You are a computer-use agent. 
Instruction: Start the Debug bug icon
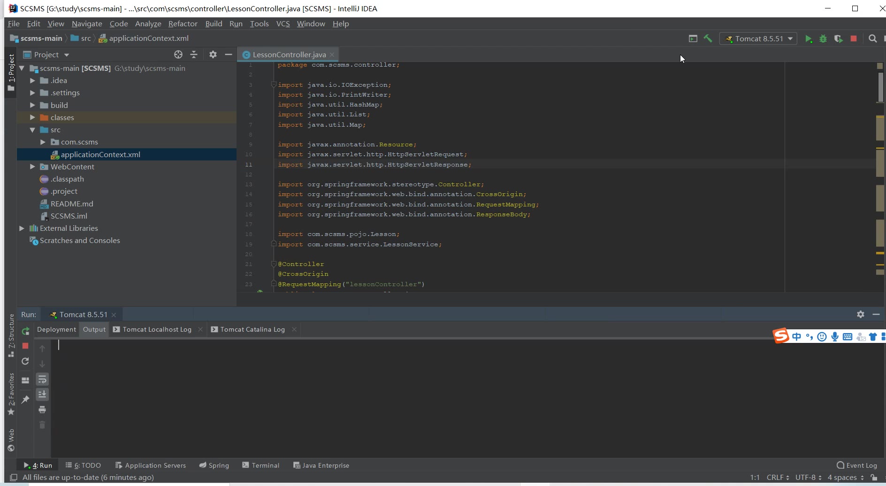click(823, 39)
